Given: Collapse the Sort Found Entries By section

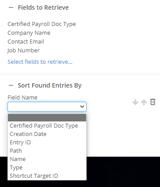Looking at the screenshot, I should tap(11, 85).
